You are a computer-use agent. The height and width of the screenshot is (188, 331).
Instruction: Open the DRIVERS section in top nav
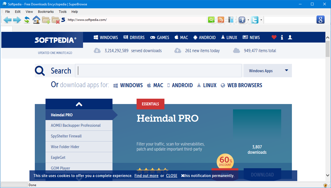click(x=134, y=37)
